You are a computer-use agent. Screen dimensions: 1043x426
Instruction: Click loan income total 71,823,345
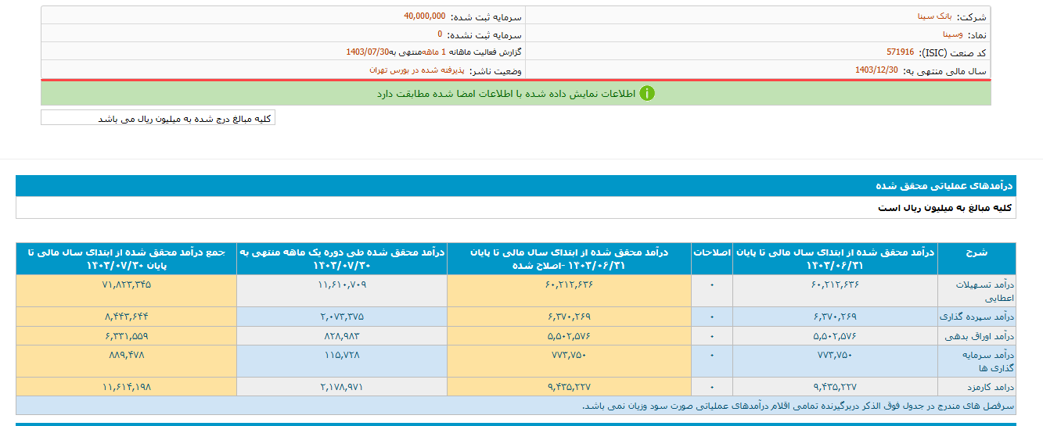click(x=126, y=285)
